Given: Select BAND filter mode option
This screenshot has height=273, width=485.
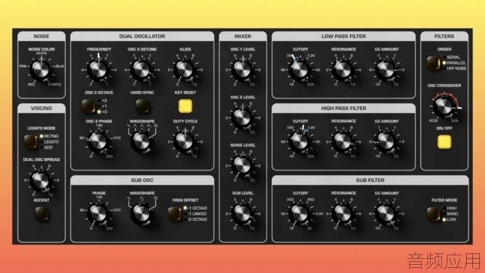Looking at the screenshot, I should point(450,214).
